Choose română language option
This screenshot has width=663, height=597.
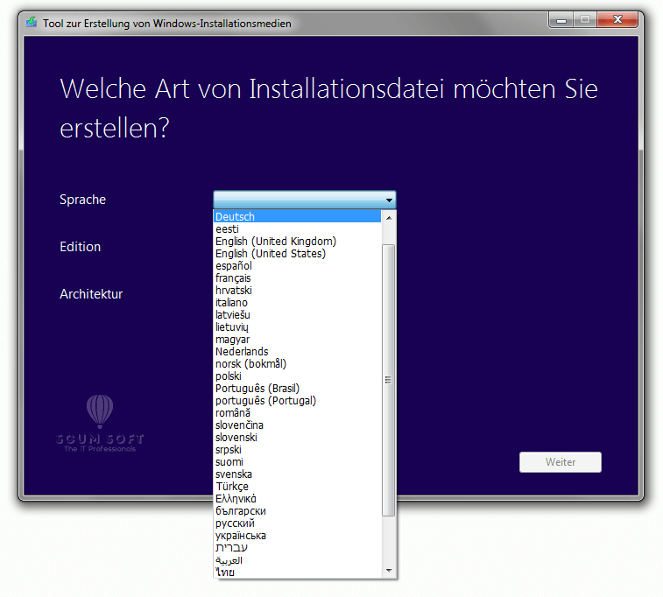coord(297,413)
